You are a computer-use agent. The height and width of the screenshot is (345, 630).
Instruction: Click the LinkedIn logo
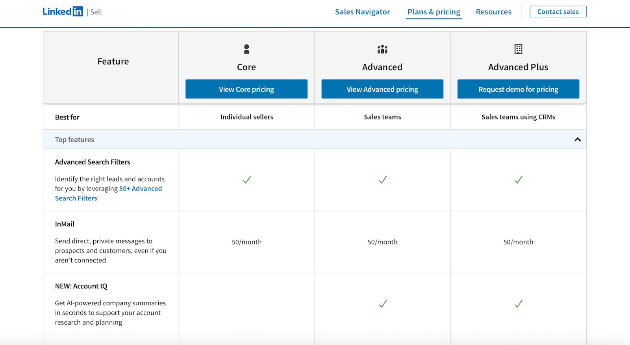click(x=63, y=11)
